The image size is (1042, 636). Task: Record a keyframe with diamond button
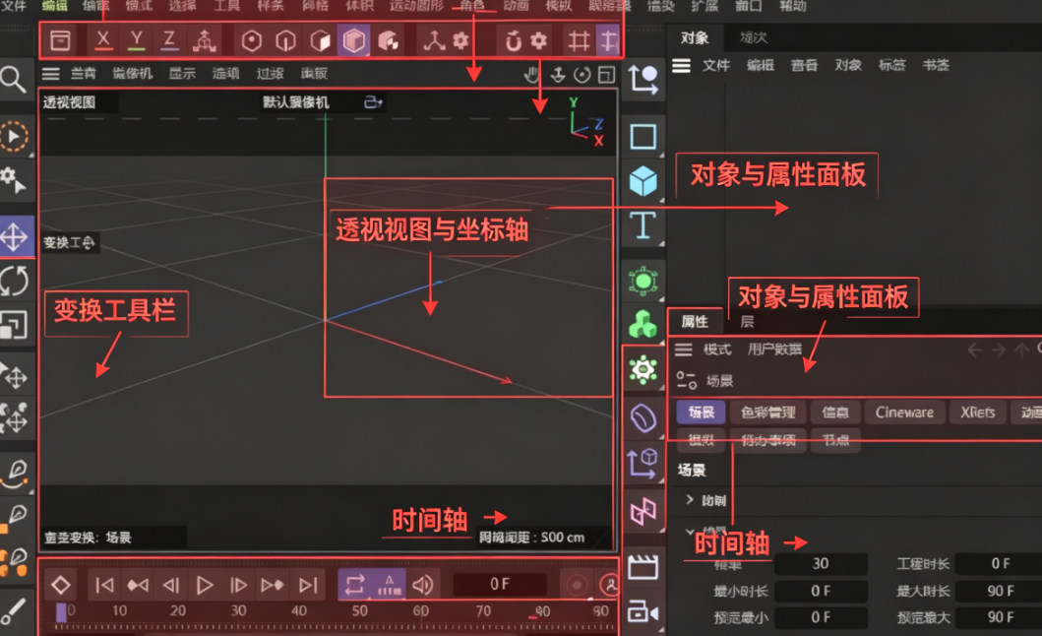click(60, 586)
